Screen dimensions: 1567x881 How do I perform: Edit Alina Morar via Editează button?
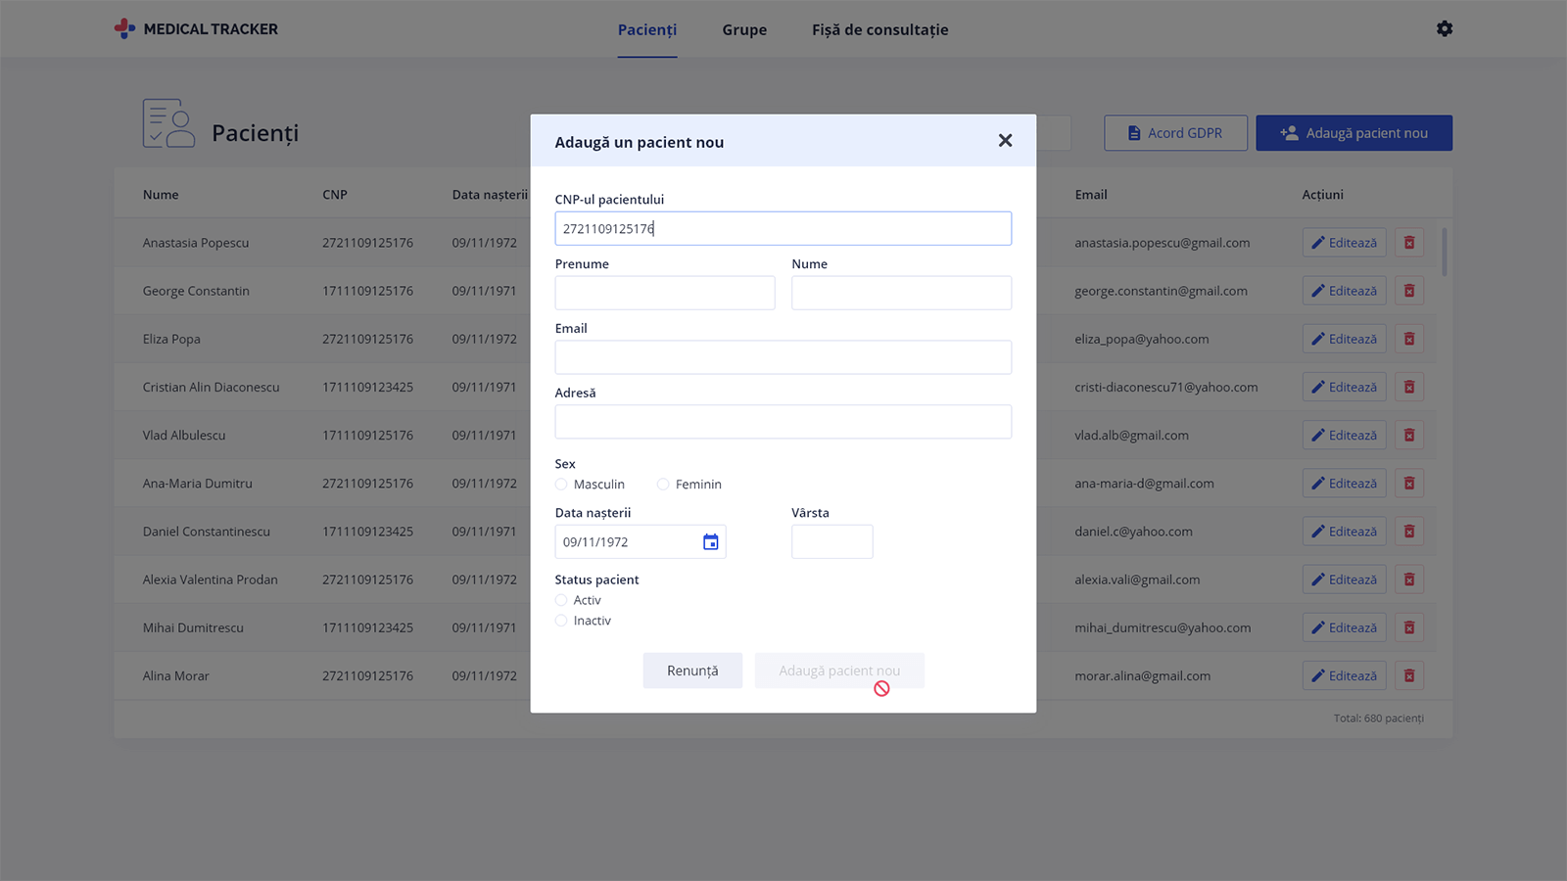click(1344, 675)
